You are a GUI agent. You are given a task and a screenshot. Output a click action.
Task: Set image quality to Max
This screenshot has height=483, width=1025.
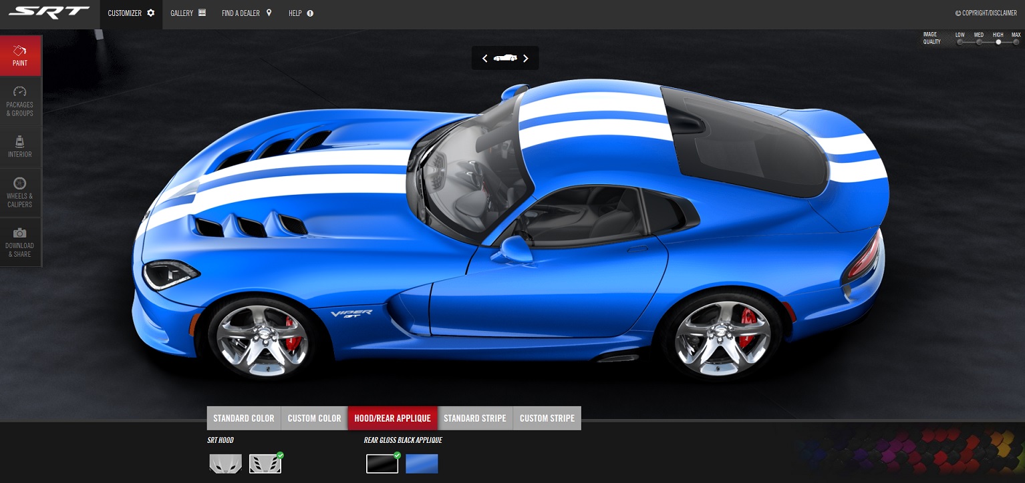[1016, 42]
